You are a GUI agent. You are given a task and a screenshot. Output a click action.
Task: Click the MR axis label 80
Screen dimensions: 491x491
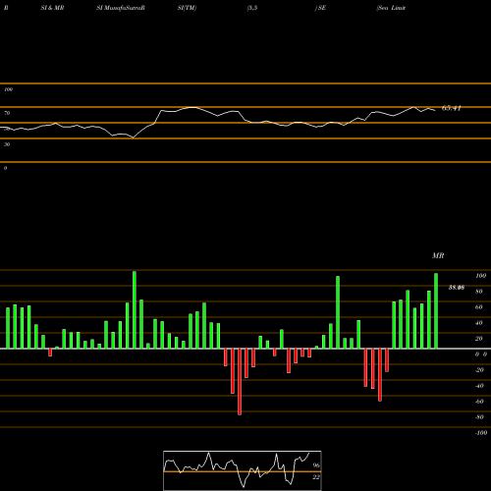(x=479, y=292)
